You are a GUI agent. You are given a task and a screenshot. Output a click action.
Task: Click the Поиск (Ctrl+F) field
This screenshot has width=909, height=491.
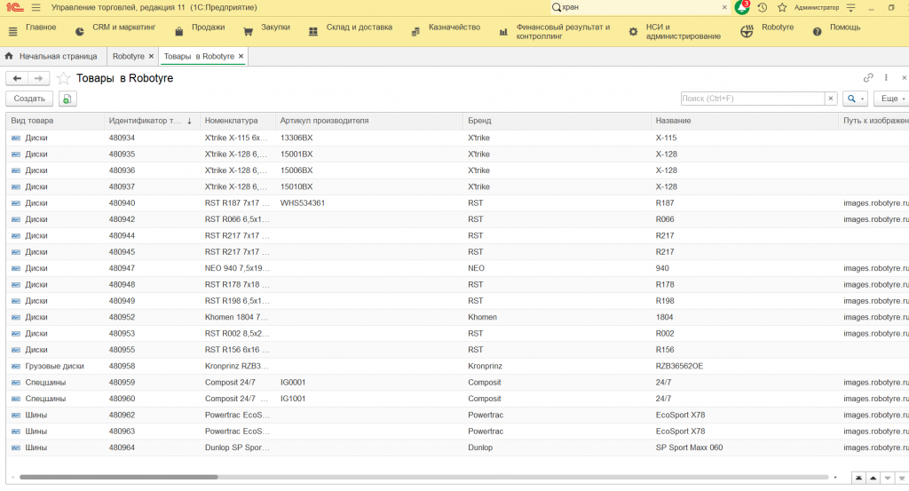tap(753, 99)
